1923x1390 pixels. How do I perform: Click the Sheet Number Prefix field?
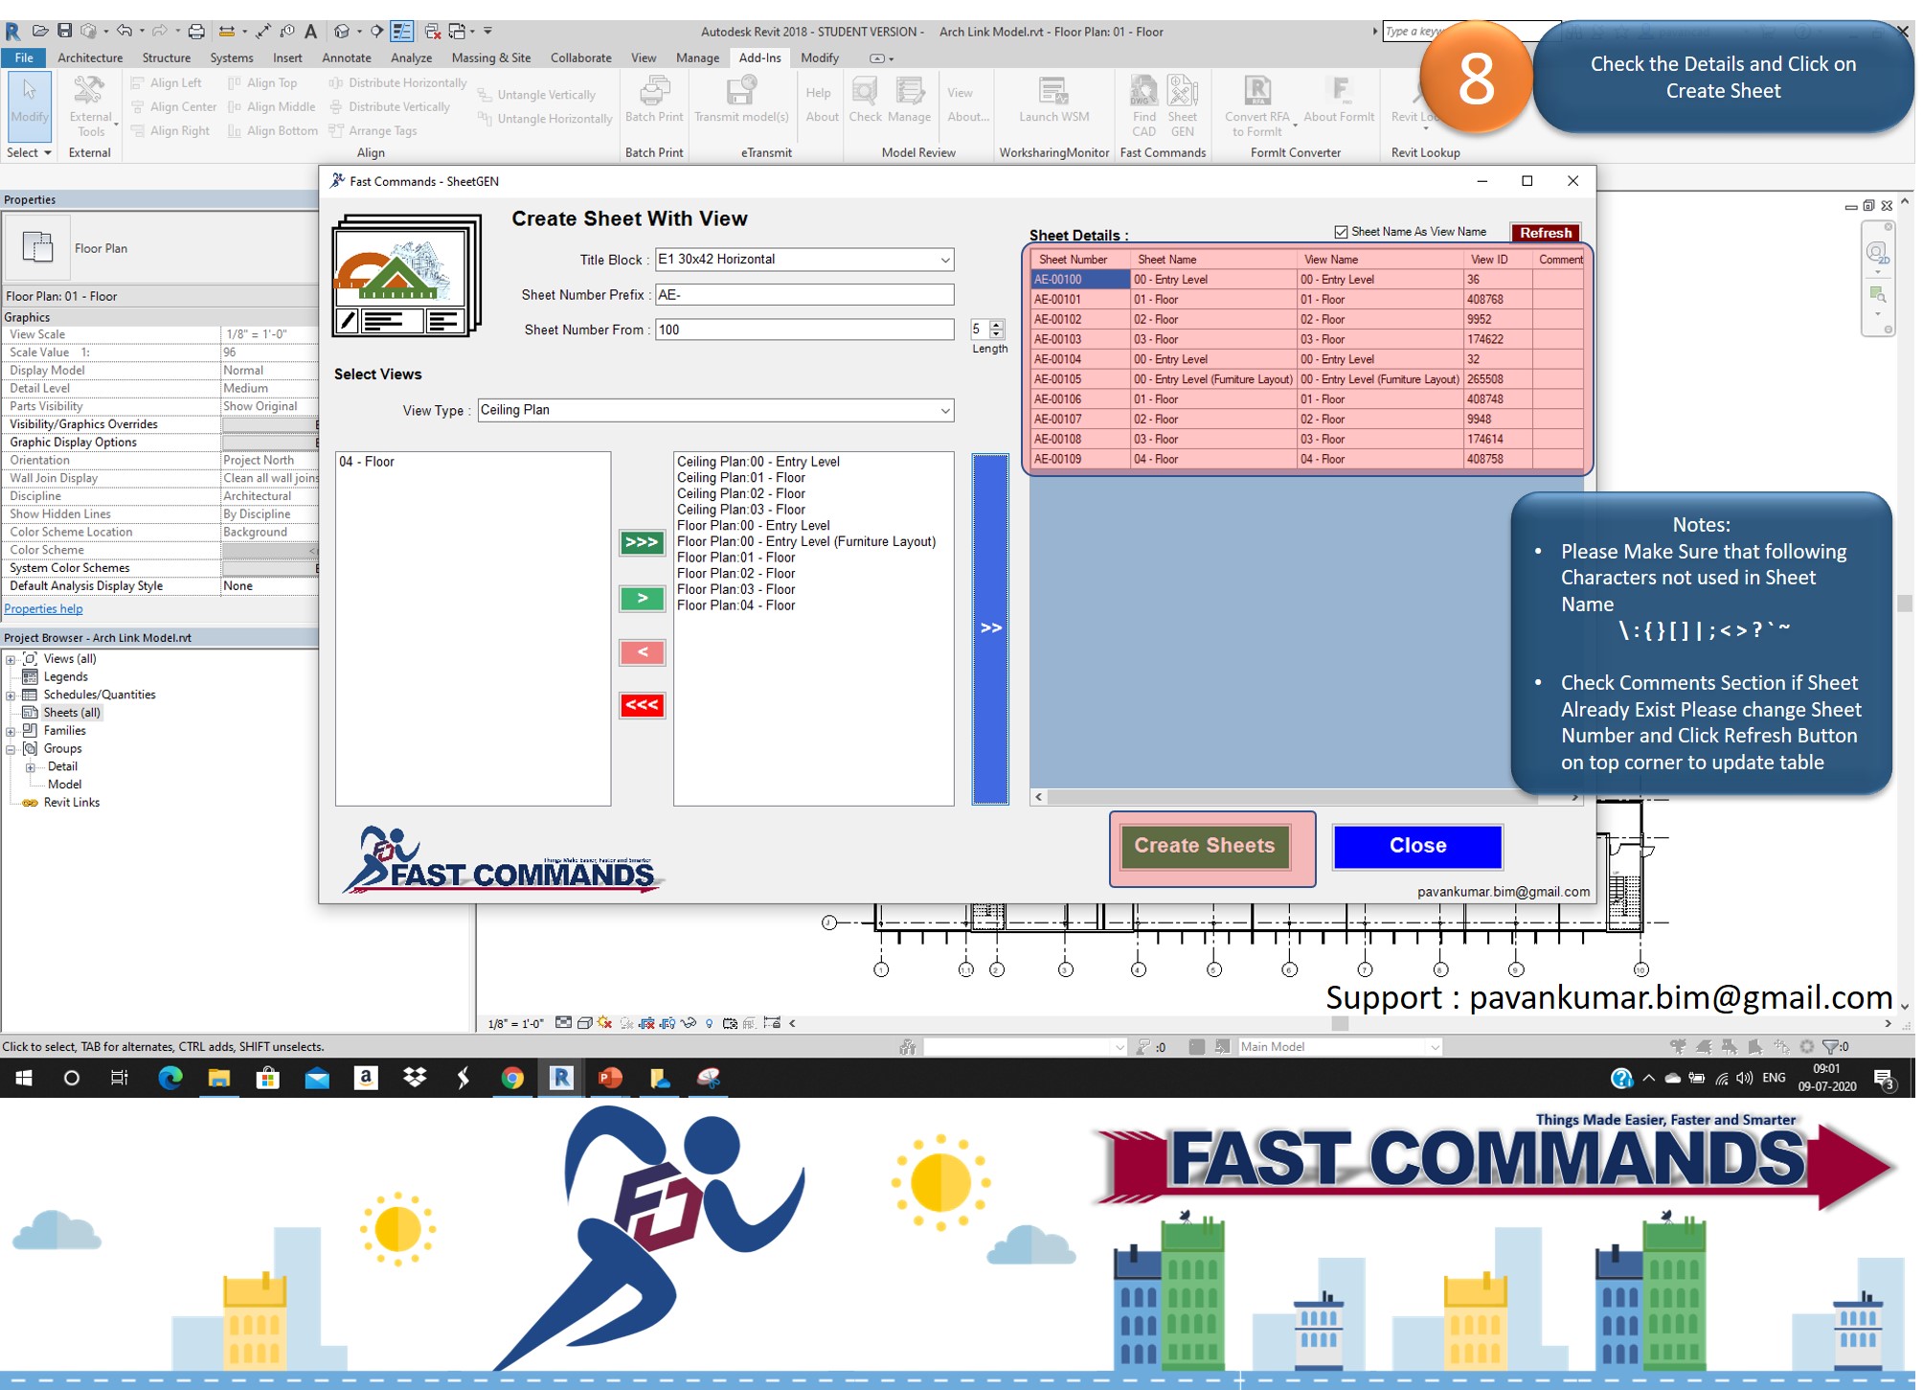(804, 295)
